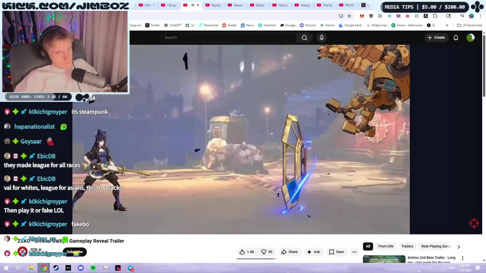
Task: Open Discord app from the taskbar
Action: 80,268
